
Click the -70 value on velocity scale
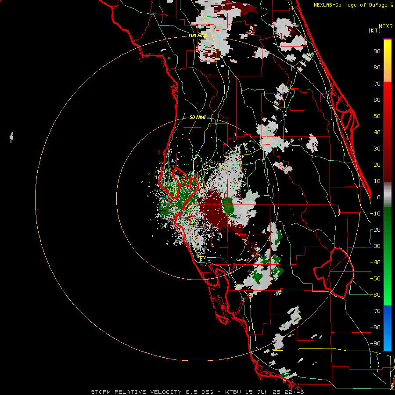(x=375, y=311)
